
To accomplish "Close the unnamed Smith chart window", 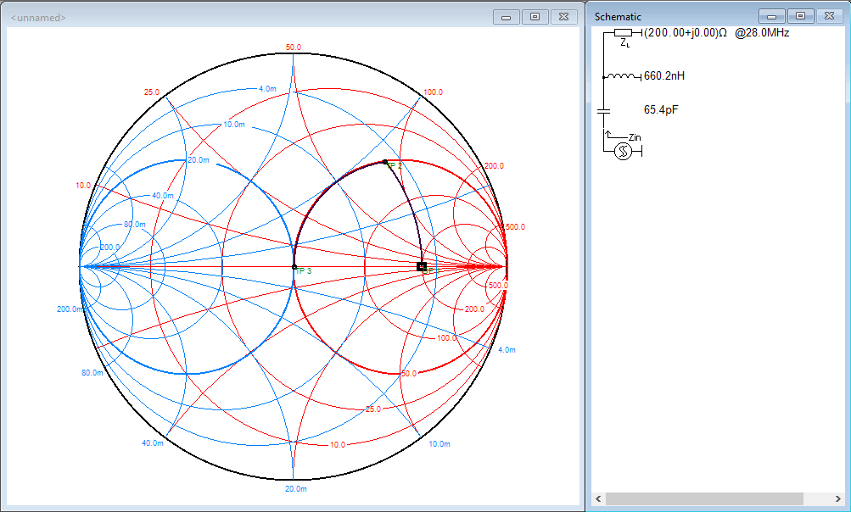I will tap(563, 17).
